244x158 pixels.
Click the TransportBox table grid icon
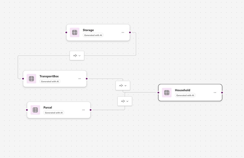click(x=32, y=79)
